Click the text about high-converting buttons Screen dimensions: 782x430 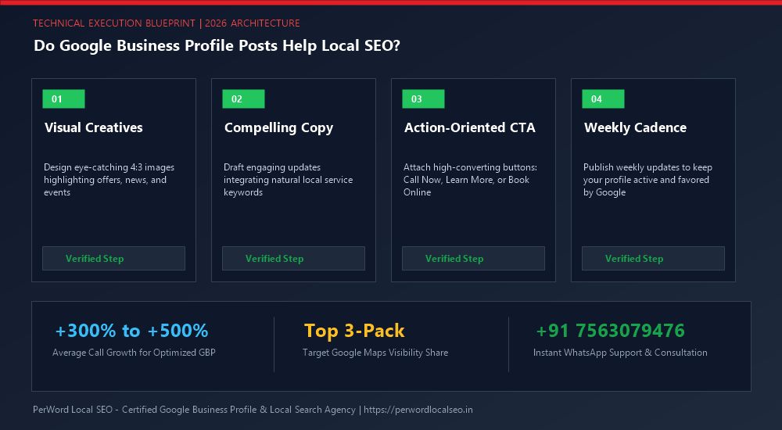tap(470, 180)
